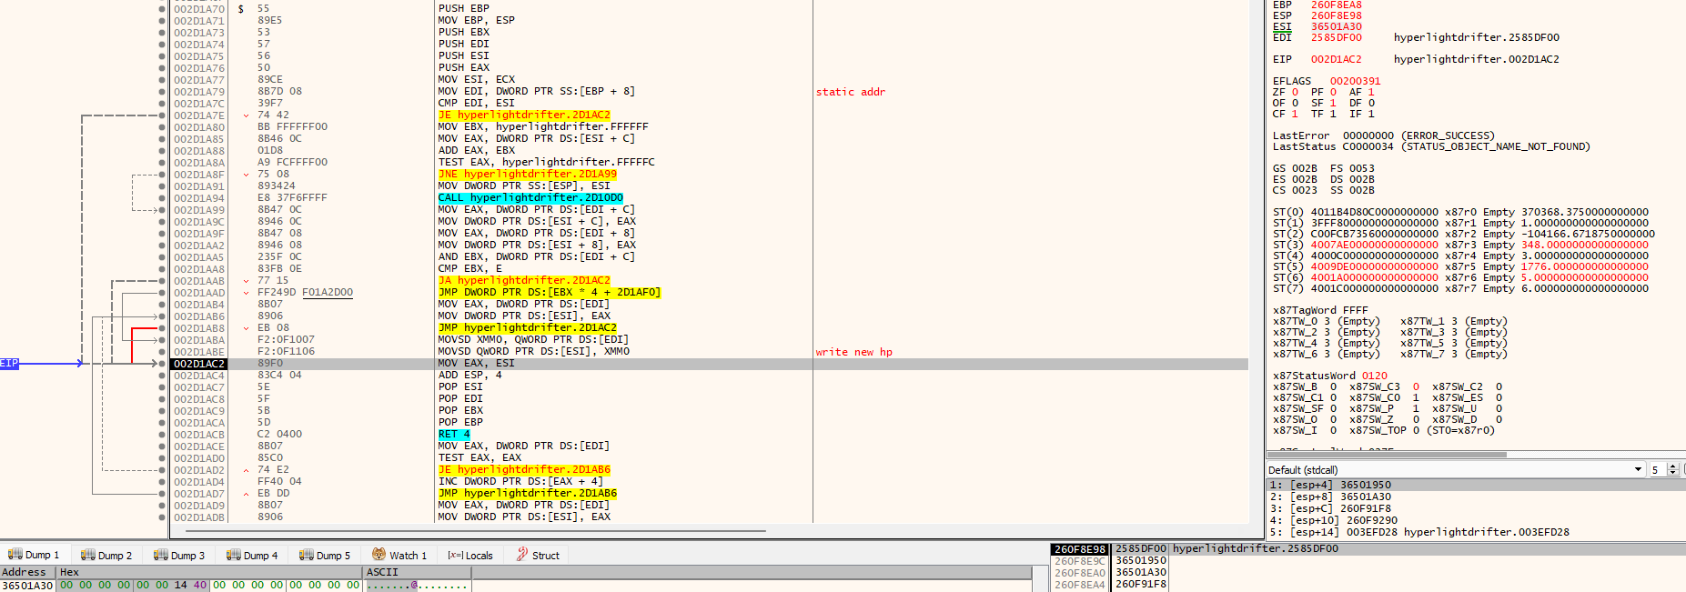
Task: Click the Locals tab icon
Action: [x=455, y=555]
